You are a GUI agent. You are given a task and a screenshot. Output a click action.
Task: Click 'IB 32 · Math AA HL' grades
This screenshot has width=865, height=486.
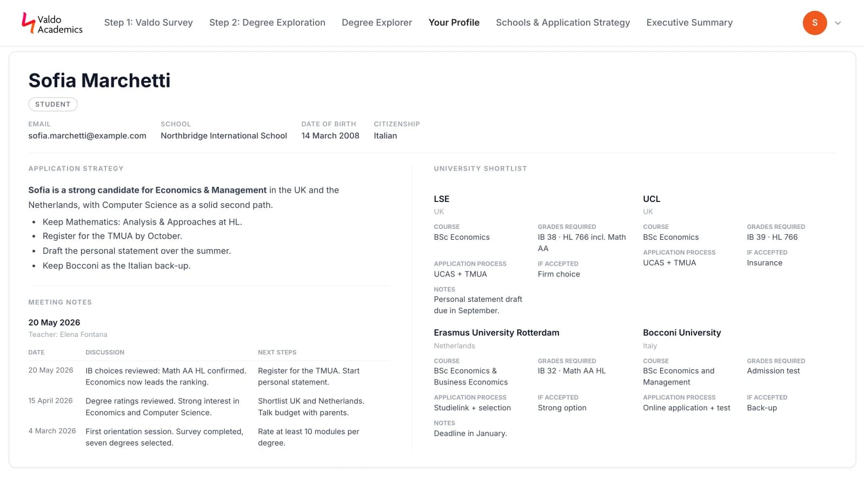tap(572, 370)
